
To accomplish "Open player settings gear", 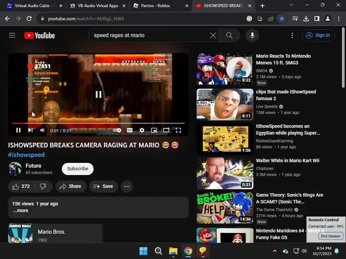I will (x=142, y=131).
